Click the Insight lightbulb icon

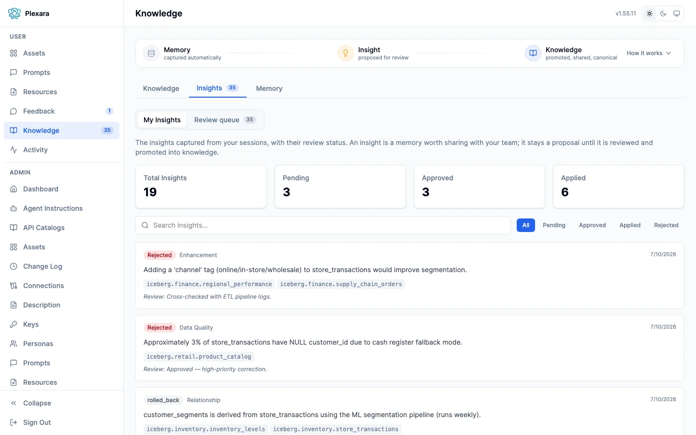click(346, 53)
